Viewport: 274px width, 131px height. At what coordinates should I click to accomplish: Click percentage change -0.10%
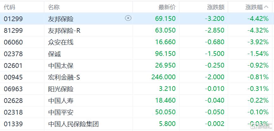point(258,112)
